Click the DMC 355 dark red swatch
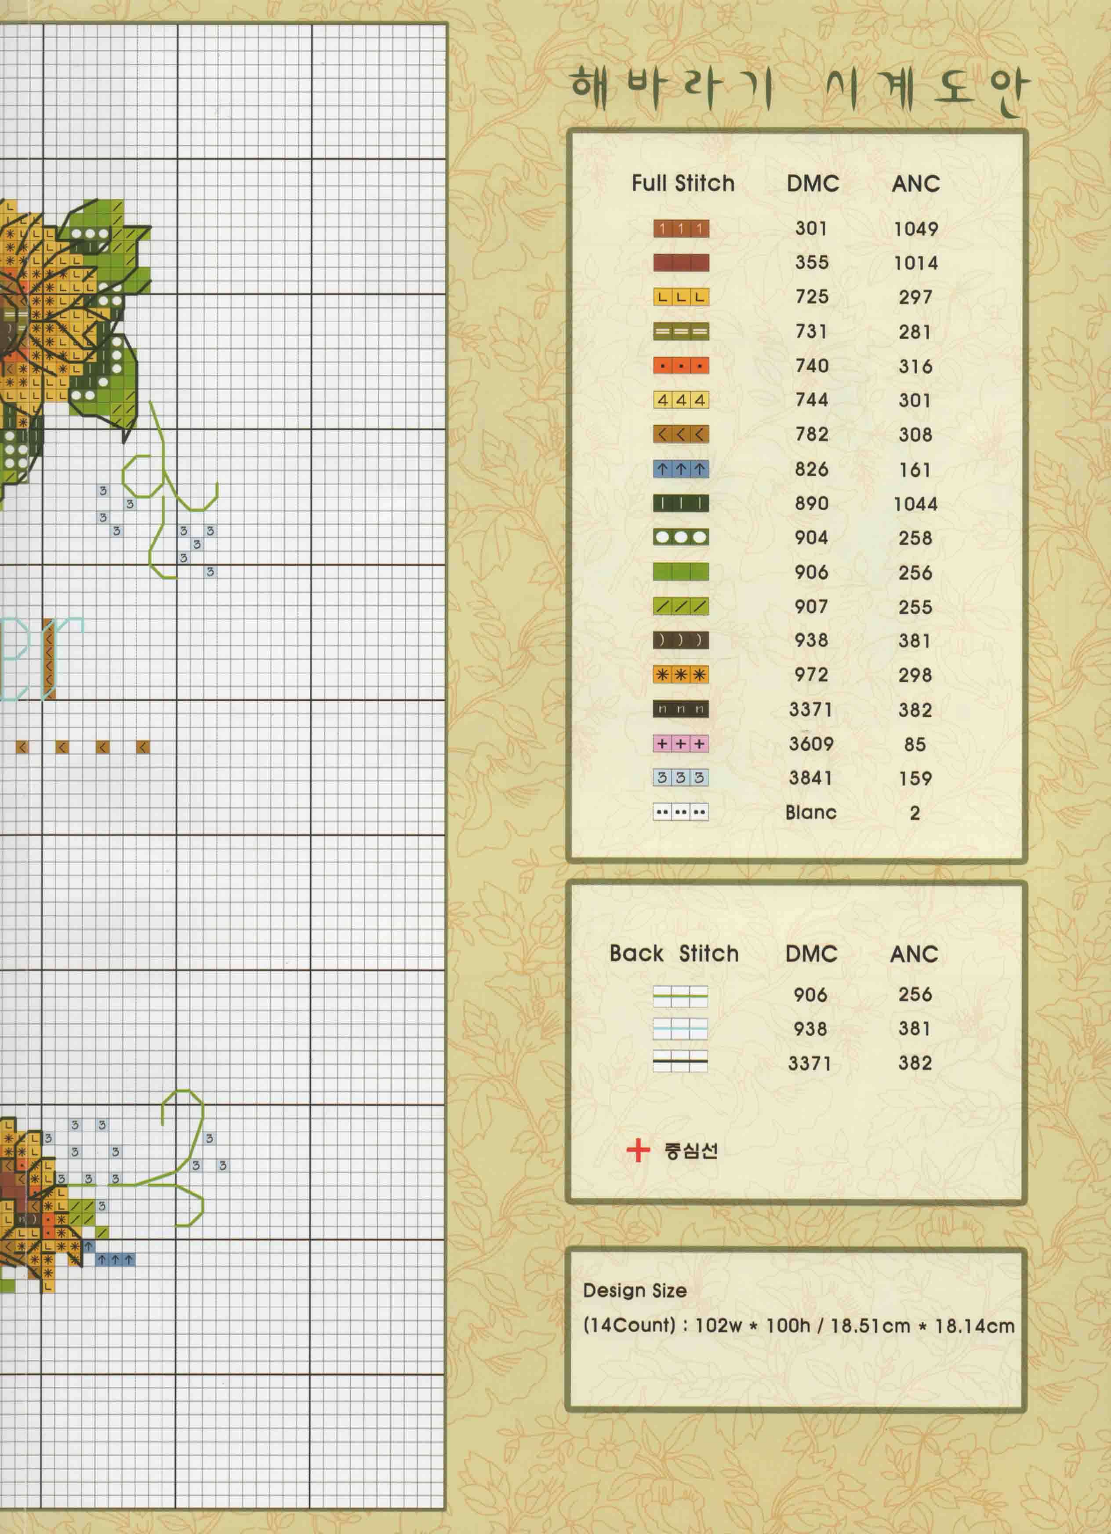1111x1534 pixels. click(680, 263)
